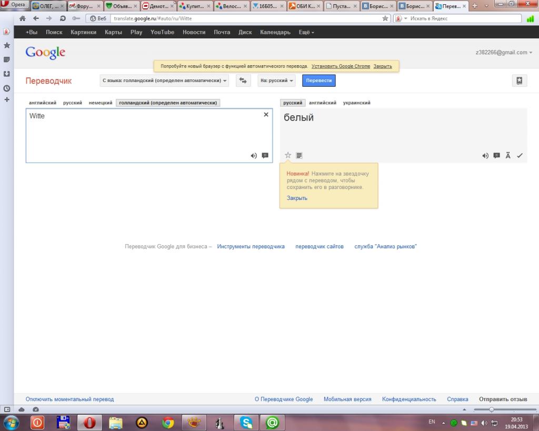Viewport: 539px width, 431px height.
Task: Click Установить Google Chrome link
Action: [341, 66]
